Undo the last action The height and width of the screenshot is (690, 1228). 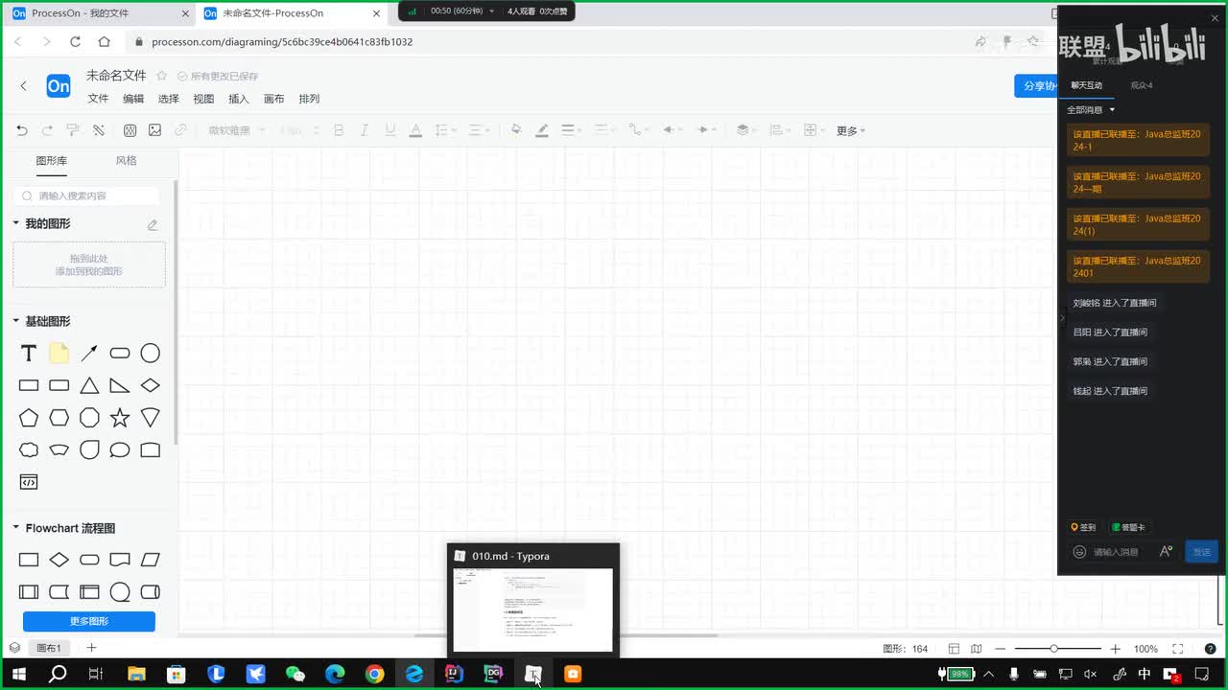[22, 130]
